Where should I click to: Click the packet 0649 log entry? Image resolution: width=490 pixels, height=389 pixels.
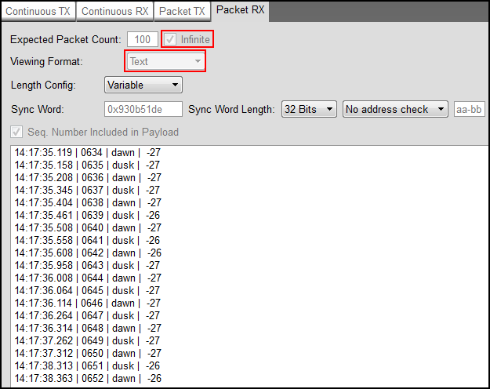[x=88, y=340]
